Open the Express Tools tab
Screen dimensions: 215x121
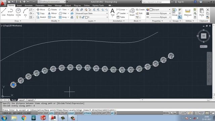pyautogui.click(x=98, y=5)
